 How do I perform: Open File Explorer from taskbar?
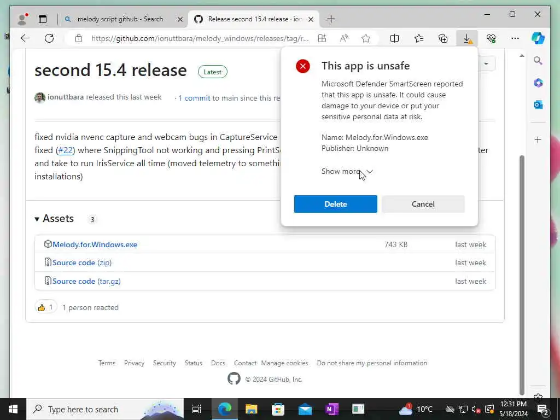tap(251, 409)
